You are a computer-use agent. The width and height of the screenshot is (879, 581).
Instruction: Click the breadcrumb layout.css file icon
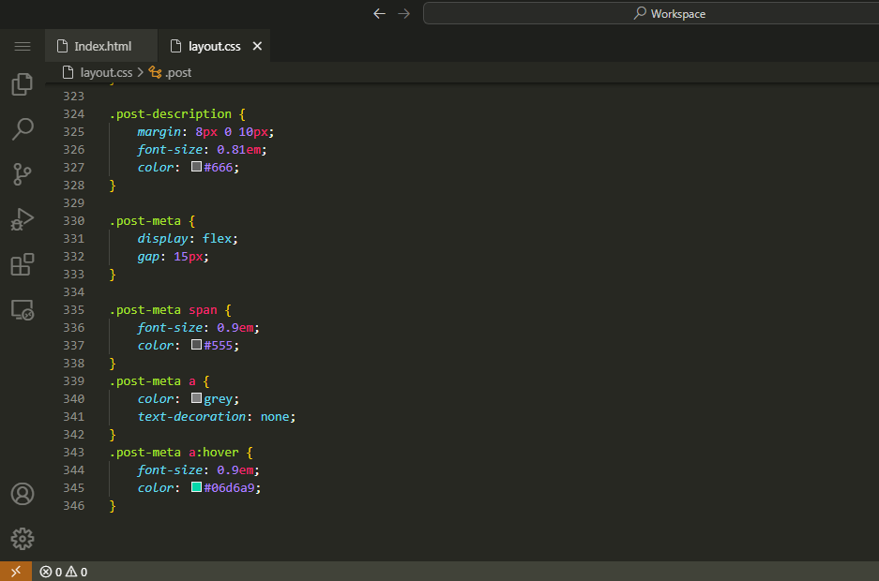coord(68,72)
